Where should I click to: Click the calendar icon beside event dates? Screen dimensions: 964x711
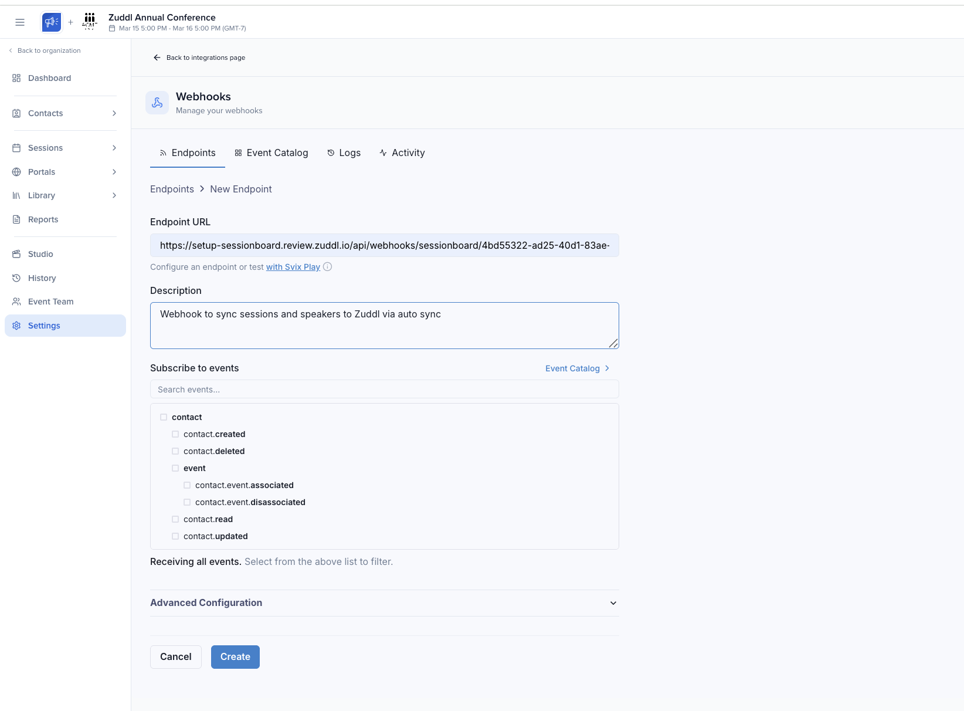[112, 28]
